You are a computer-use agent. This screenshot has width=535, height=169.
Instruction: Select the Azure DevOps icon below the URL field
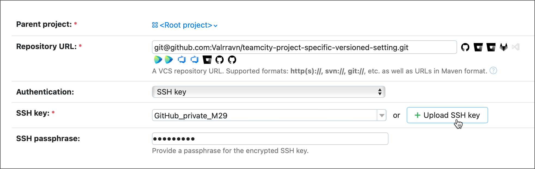pyautogui.click(x=182, y=60)
